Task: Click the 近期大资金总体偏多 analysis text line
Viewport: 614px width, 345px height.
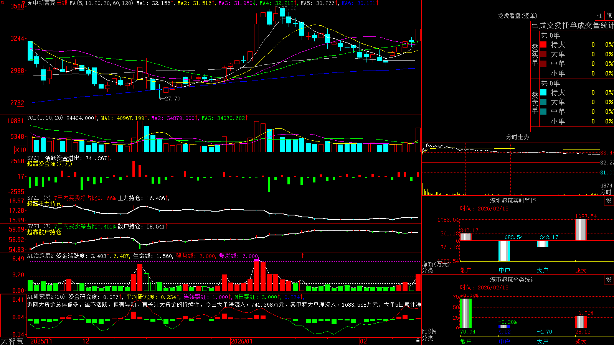Action: tap(224, 304)
